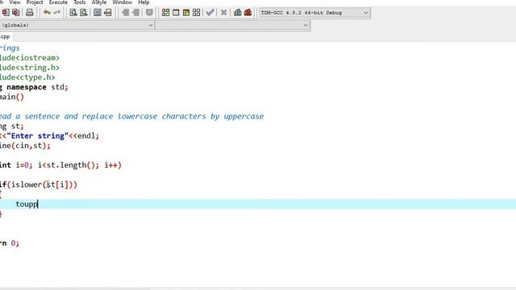
Task: Click '(cin,st);' in the getline call
Action: [x=31, y=146]
